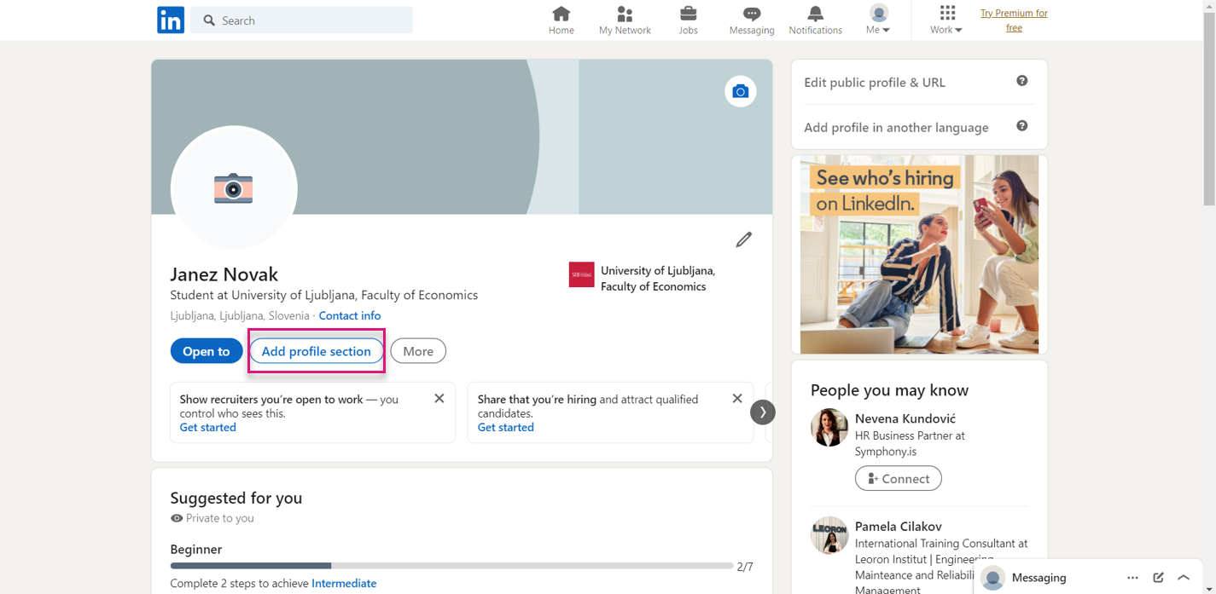This screenshot has width=1216, height=594.
Task: Open Nevena Kundović's profile photo
Action: tap(829, 428)
